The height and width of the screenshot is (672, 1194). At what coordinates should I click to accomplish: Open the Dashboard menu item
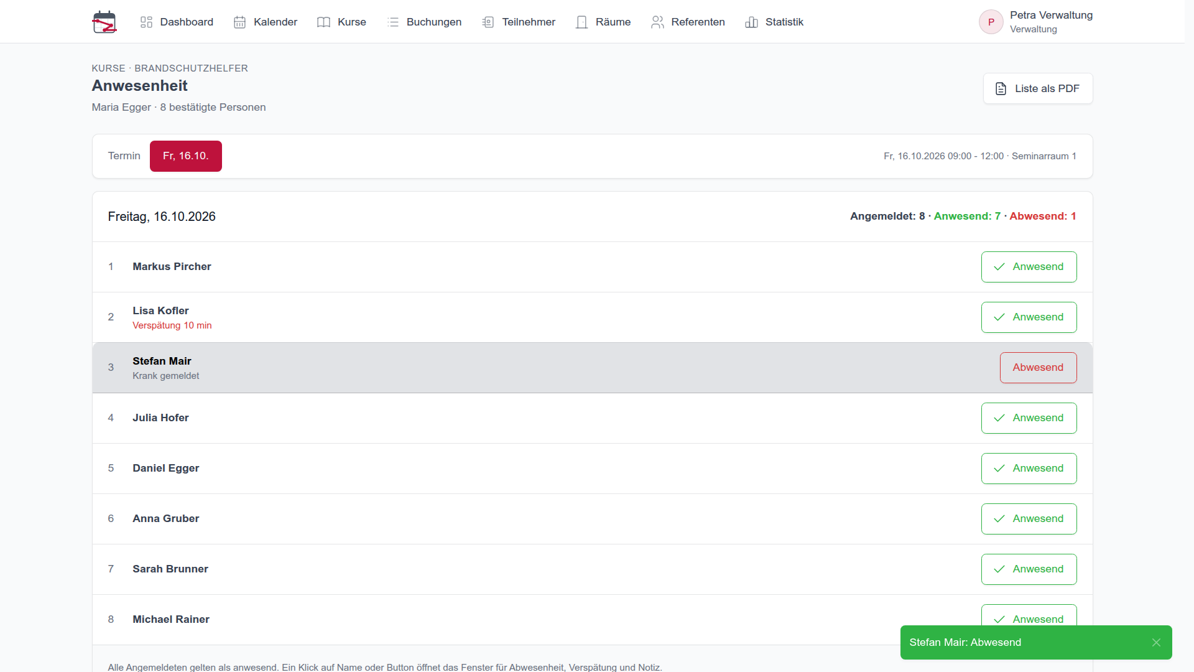(177, 22)
